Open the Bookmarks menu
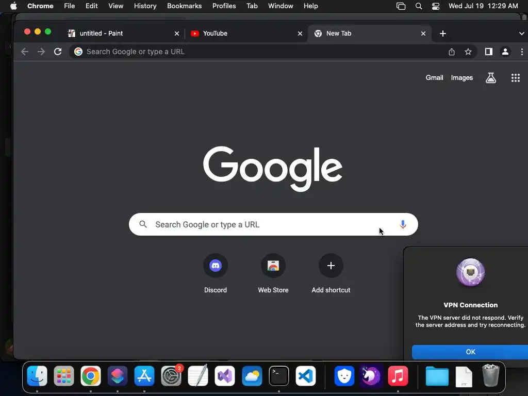 tap(184, 6)
